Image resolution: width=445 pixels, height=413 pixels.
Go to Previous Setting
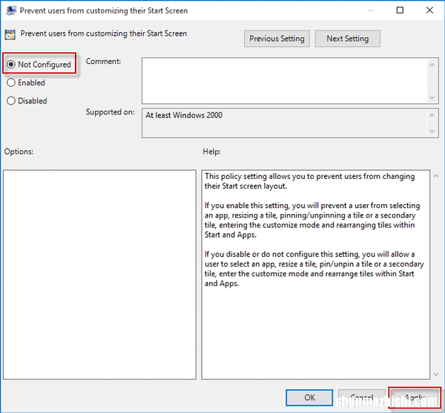tap(277, 39)
